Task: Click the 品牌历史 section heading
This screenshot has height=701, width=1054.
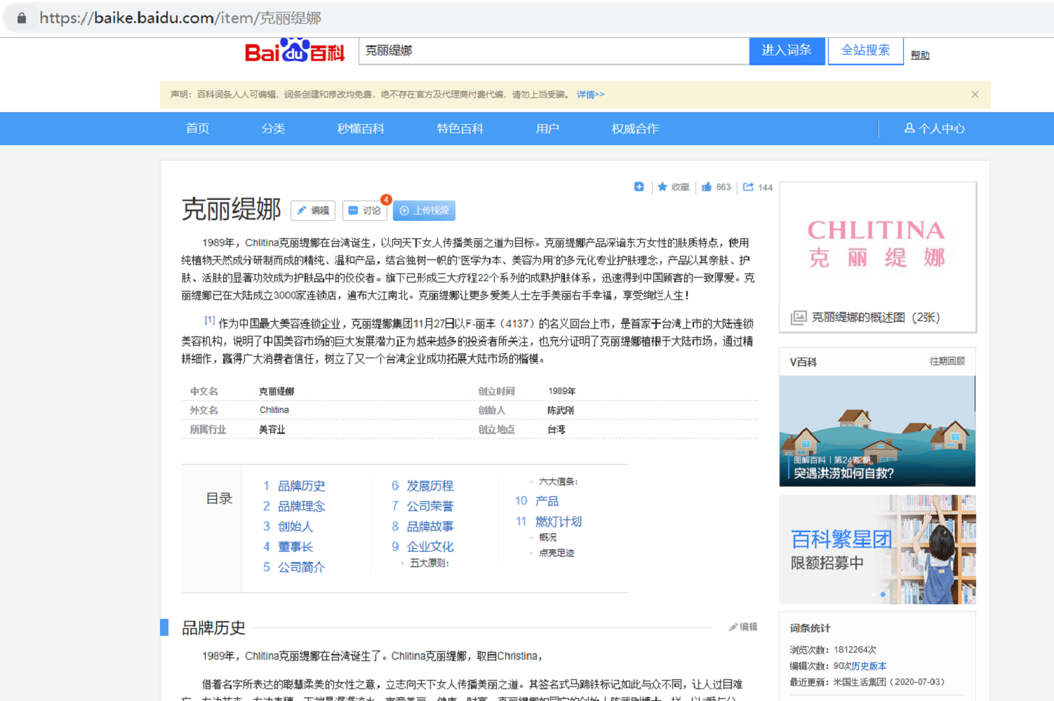Action: pyautogui.click(x=213, y=627)
